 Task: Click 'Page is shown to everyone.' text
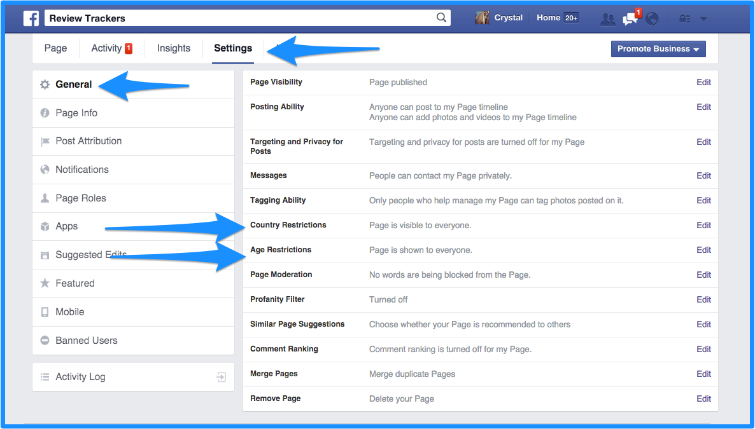coord(421,250)
